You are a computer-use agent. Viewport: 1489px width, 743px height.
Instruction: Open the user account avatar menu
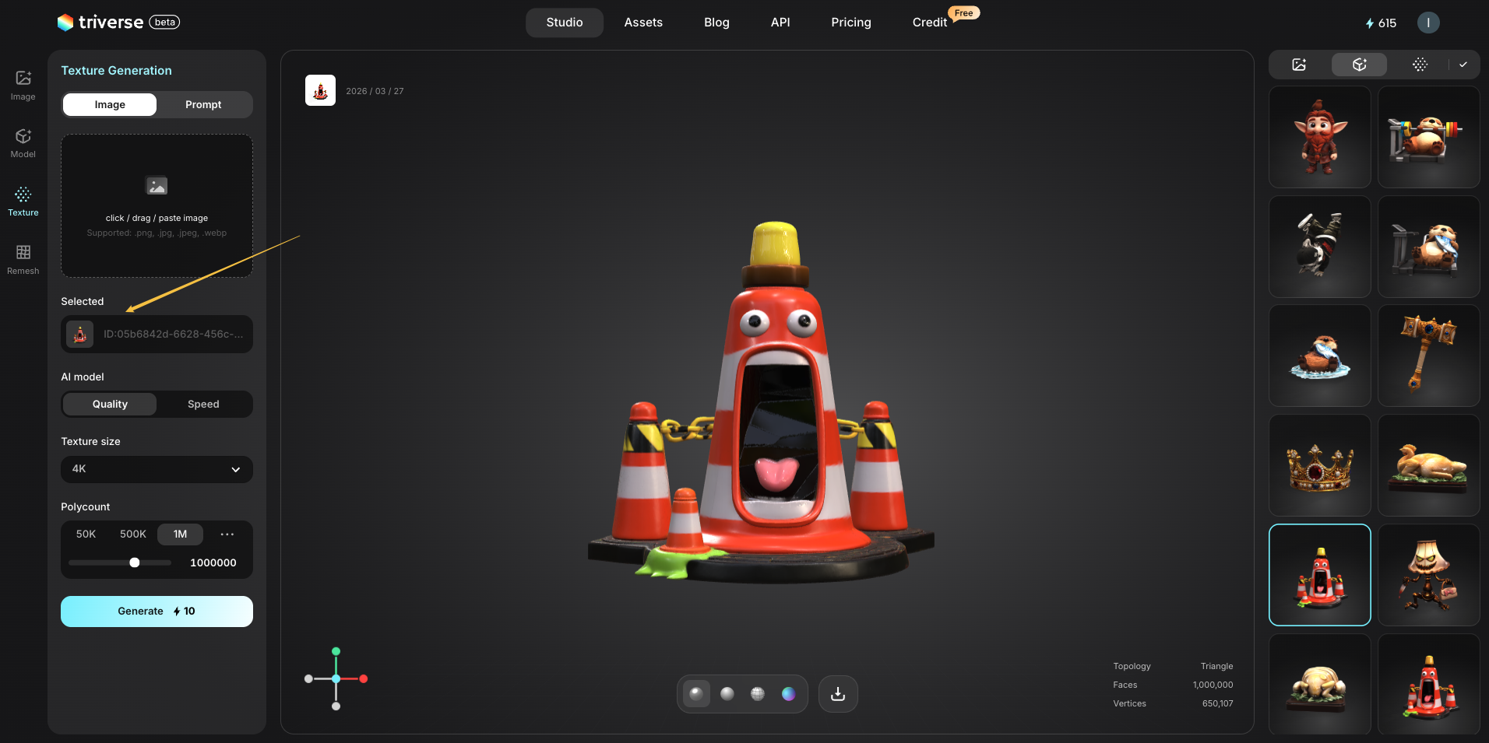click(1427, 23)
